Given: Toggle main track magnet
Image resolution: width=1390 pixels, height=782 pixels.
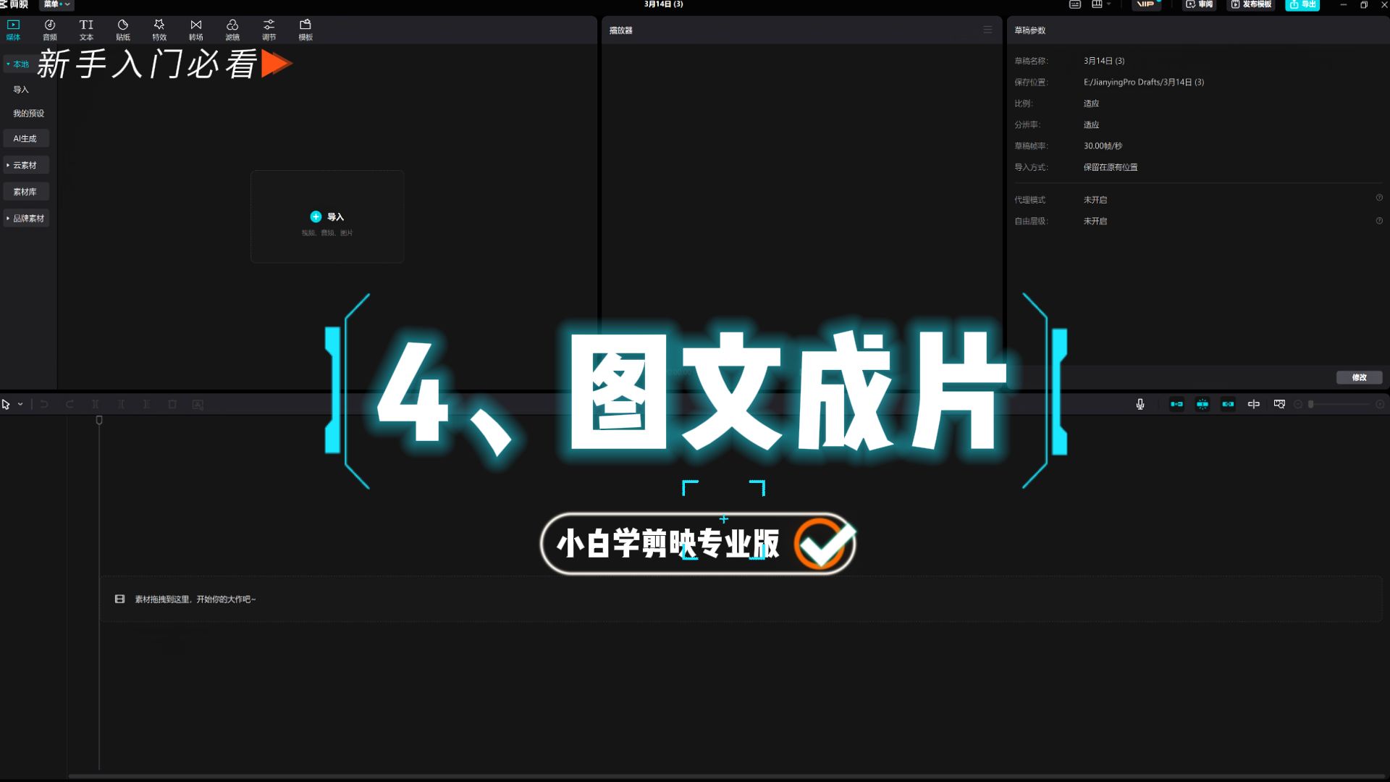Looking at the screenshot, I should tap(1176, 404).
